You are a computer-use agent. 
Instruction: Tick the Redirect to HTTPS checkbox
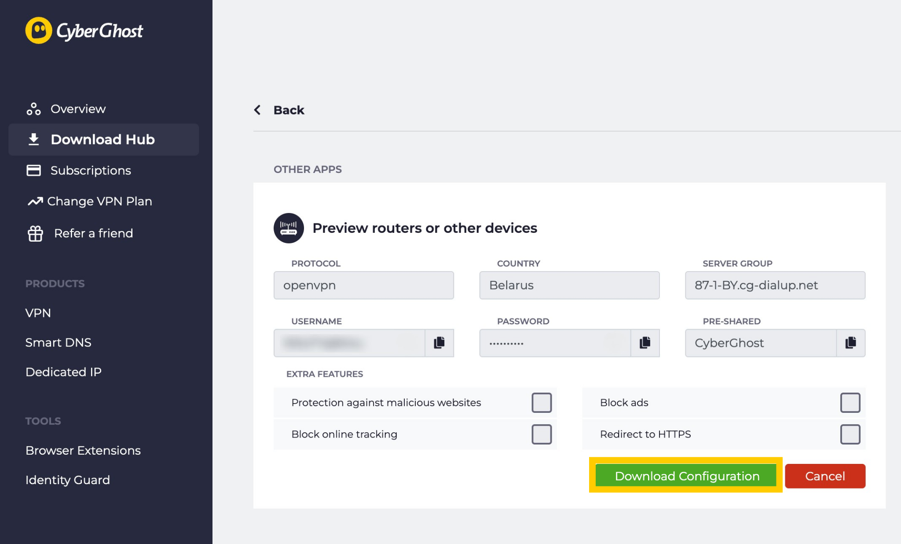(850, 434)
